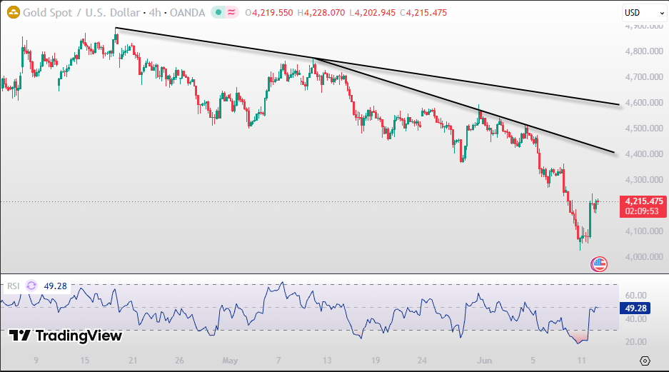This screenshot has width=669, height=372.
Task: Open chart settings gear icon
Action: click(645, 361)
